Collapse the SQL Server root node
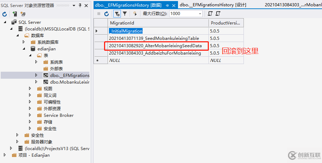Viewport: 322px width, 163px height. (x=5, y=22)
